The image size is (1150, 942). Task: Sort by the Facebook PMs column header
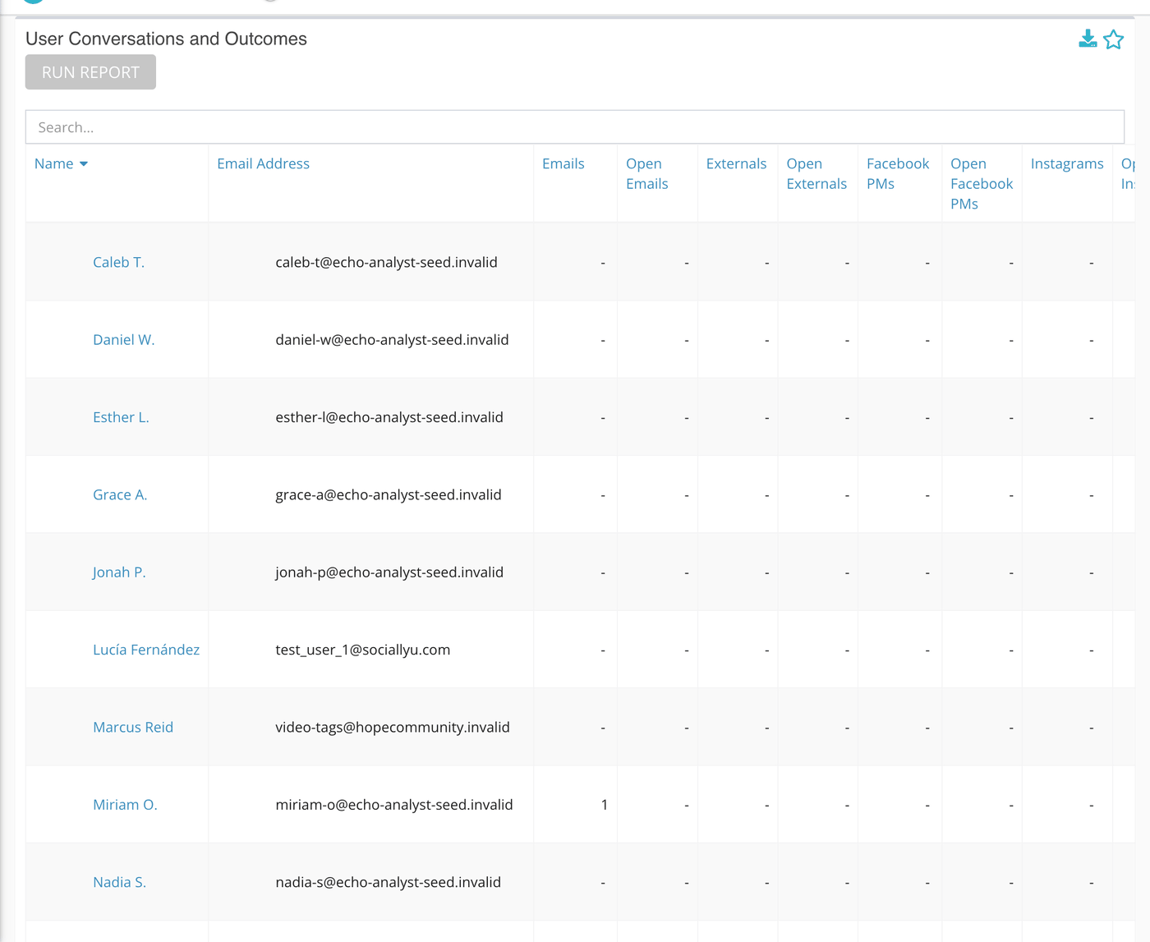pos(898,173)
